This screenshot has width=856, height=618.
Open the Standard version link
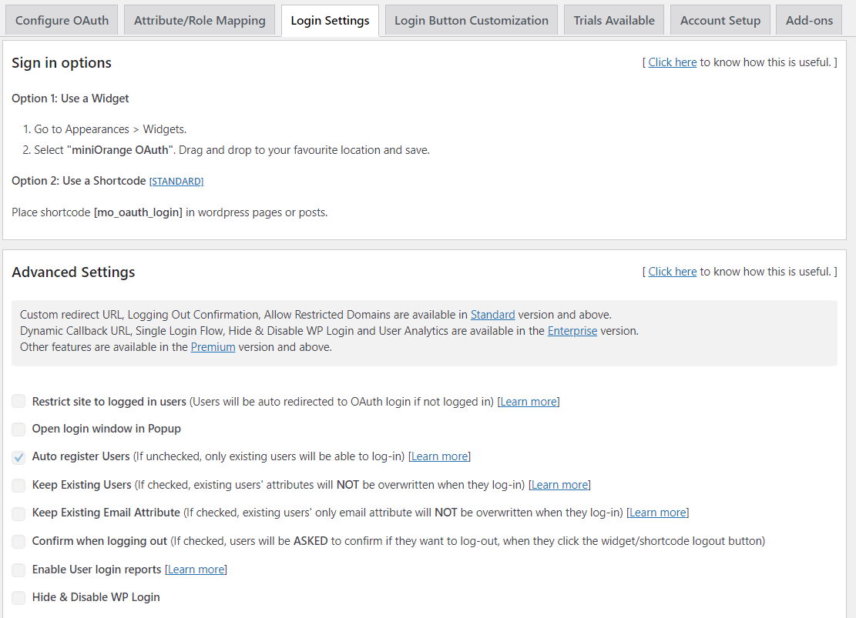click(492, 315)
